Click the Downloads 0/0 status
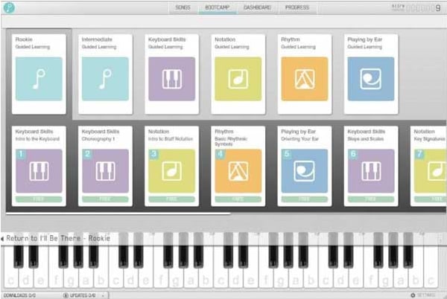447x299 pixels. pos(19,295)
